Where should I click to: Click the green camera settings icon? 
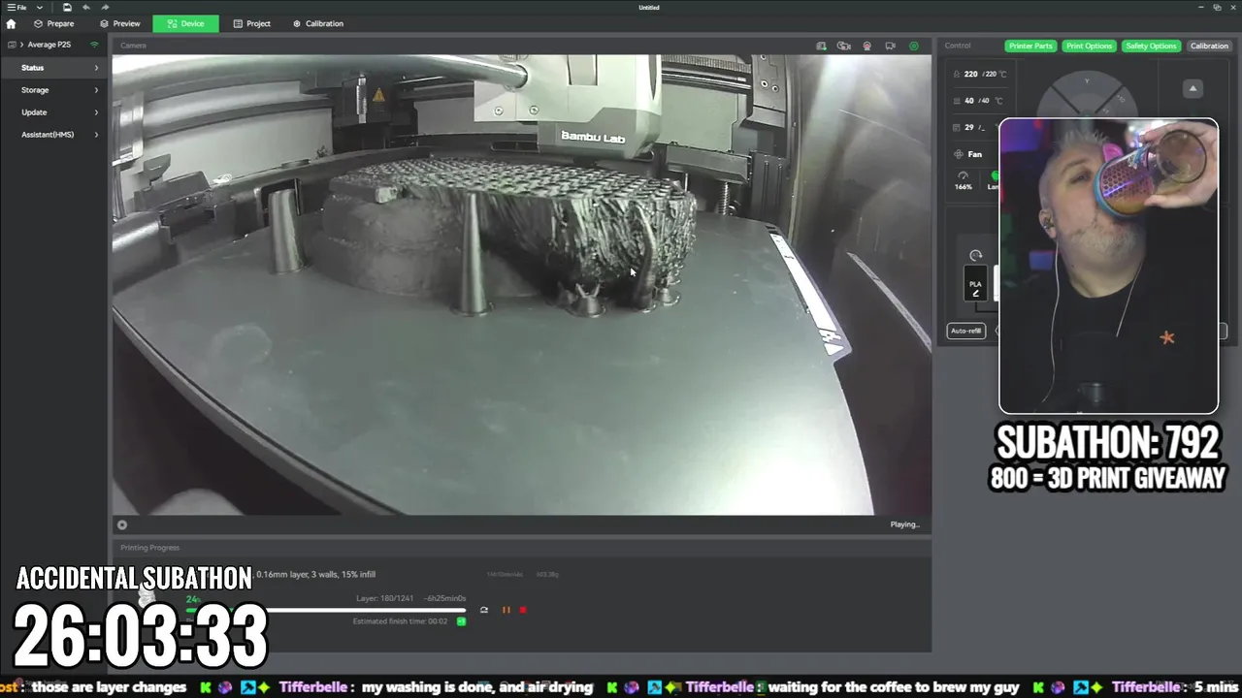[913, 46]
